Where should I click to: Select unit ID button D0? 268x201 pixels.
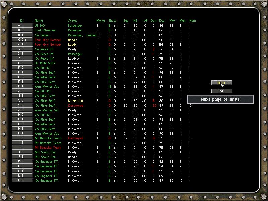point(22,49)
